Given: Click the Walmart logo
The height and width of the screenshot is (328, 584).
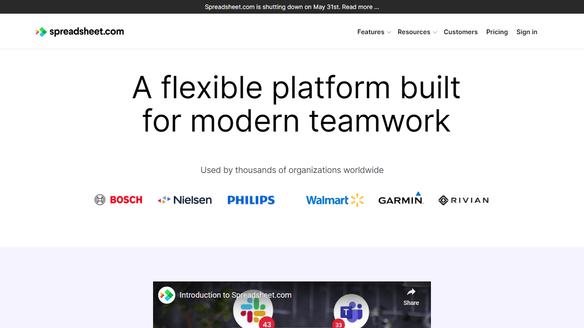Looking at the screenshot, I should click(x=335, y=200).
